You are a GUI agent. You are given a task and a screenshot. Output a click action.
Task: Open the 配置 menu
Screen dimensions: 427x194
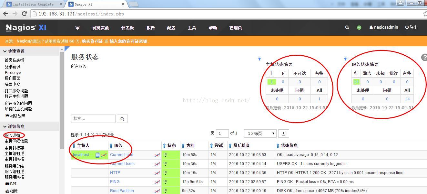pos(171,28)
